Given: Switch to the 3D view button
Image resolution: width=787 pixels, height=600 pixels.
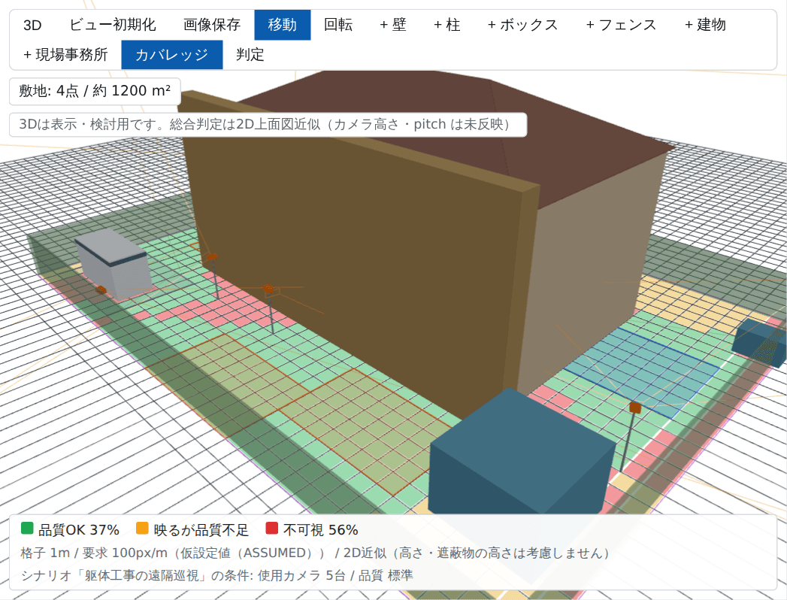Looking at the screenshot, I should (x=32, y=25).
